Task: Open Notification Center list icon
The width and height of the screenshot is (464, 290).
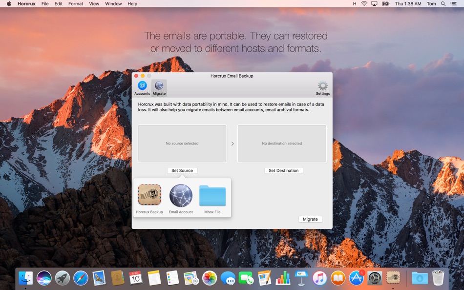Action: [x=453, y=4]
